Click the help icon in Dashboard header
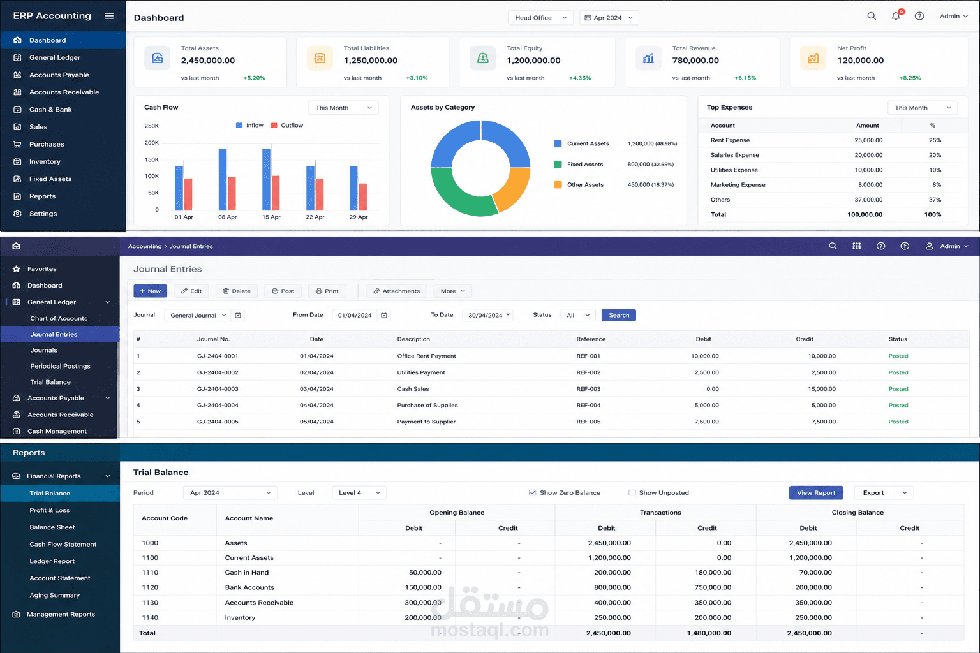Viewport: 980px width, 653px height. click(919, 16)
